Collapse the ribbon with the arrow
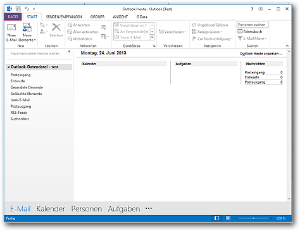 pos(287,46)
